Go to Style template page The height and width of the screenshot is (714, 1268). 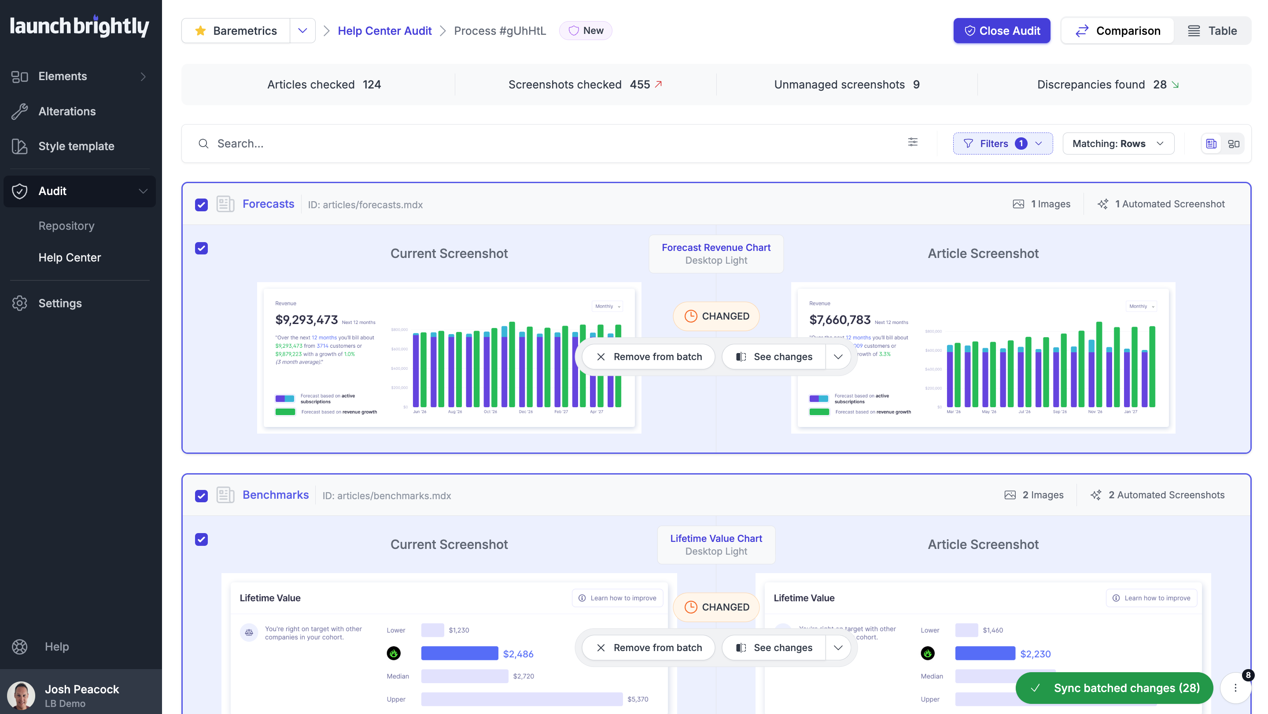pos(79,146)
